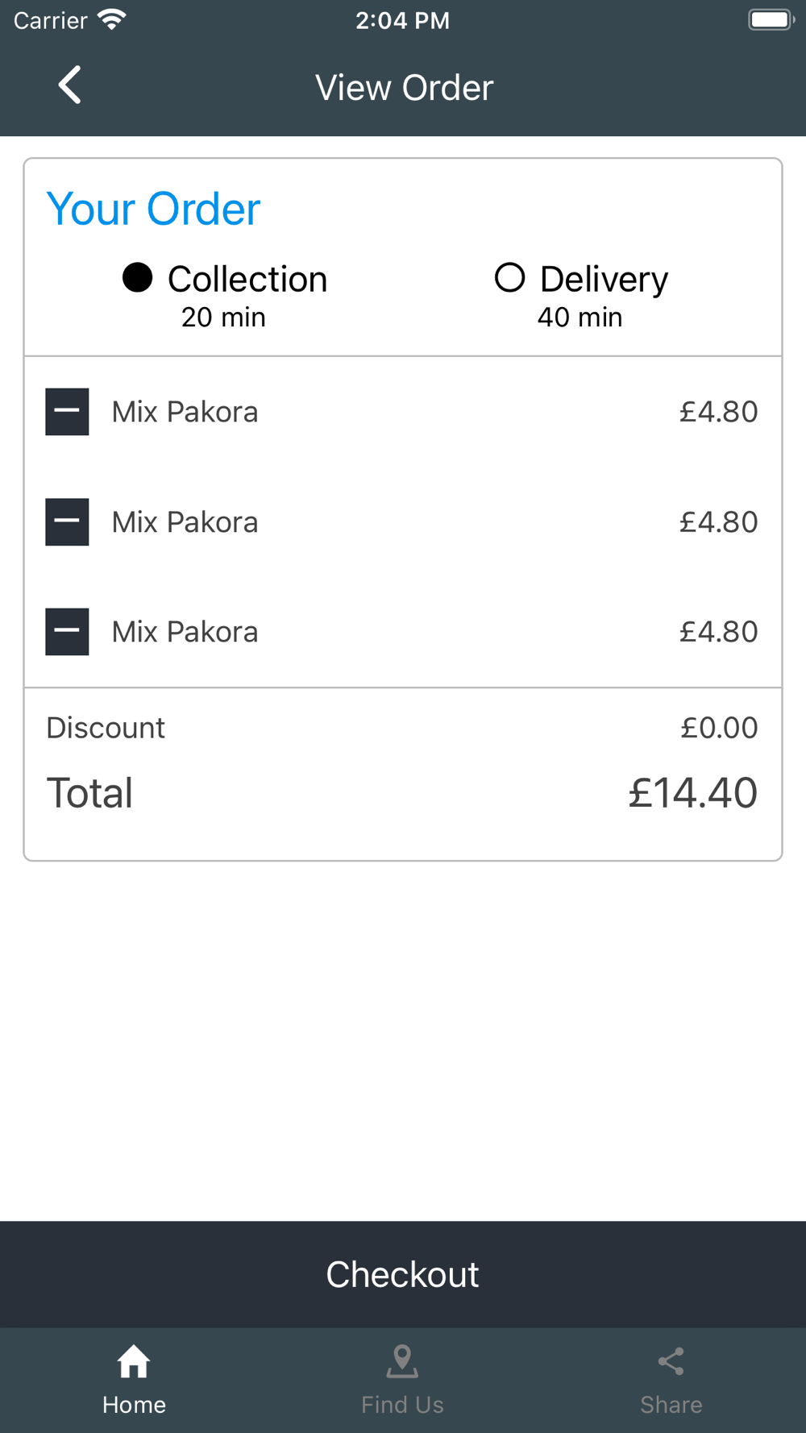Tap the Checkout button
The width and height of the screenshot is (806, 1433).
[x=403, y=1274]
